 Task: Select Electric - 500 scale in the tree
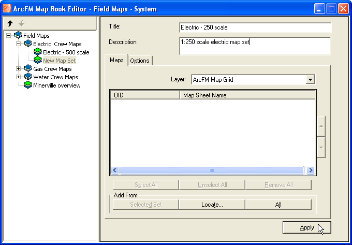pyautogui.click(x=66, y=52)
